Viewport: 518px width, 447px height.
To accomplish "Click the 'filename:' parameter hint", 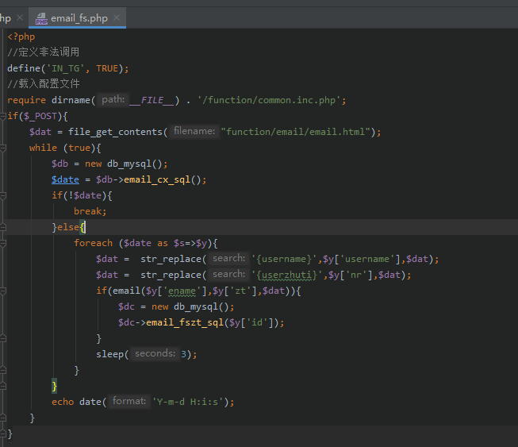I will click(x=194, y=132).
